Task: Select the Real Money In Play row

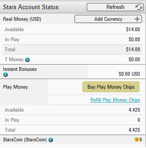Action: click(72, 39)
